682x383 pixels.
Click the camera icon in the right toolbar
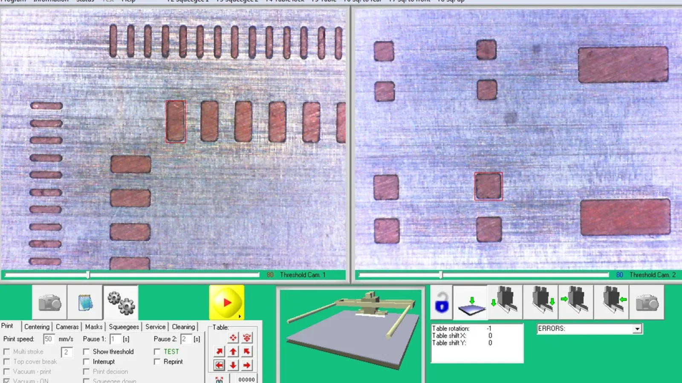647,303
